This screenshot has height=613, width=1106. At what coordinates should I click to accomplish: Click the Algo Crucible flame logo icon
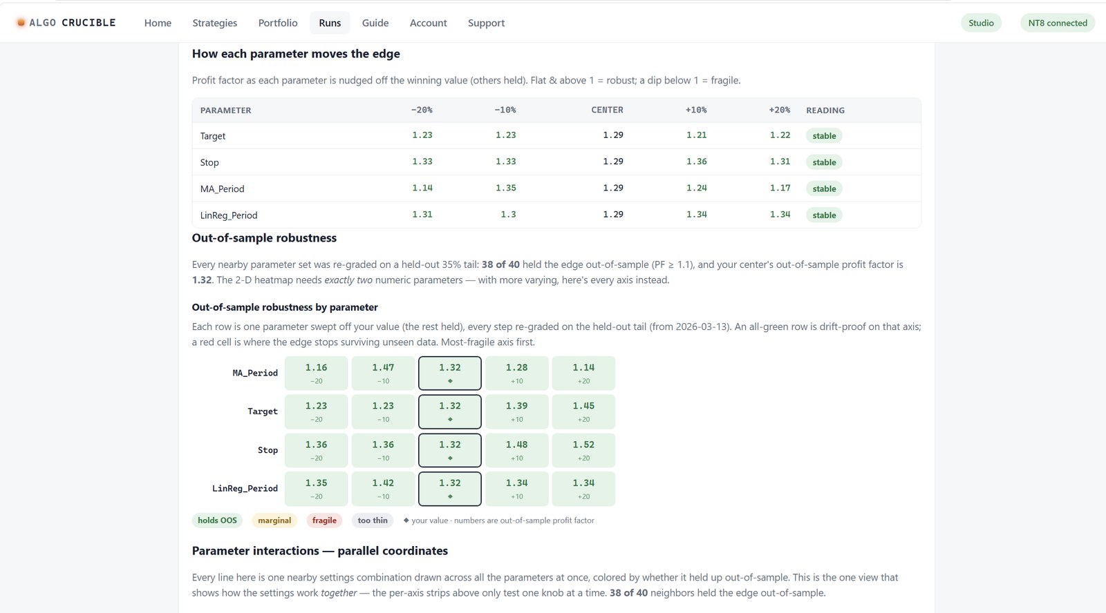click(21, 23)
